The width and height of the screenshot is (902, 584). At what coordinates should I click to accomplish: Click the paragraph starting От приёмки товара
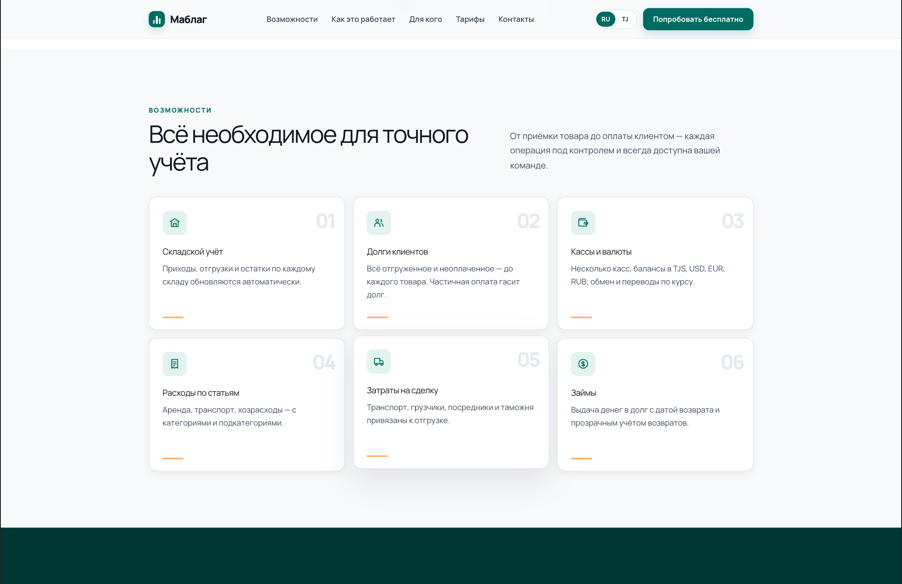615,150
